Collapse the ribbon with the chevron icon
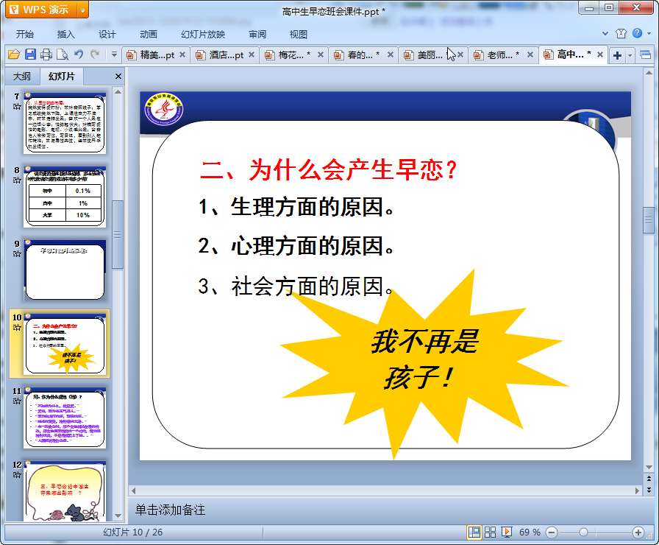Viewport: 659px width, 545px height. pos(605,33)
